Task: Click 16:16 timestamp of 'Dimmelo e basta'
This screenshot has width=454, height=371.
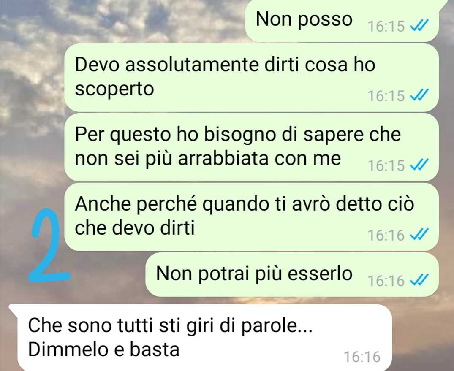Action: pyautogui.click(x=362, y=357)
